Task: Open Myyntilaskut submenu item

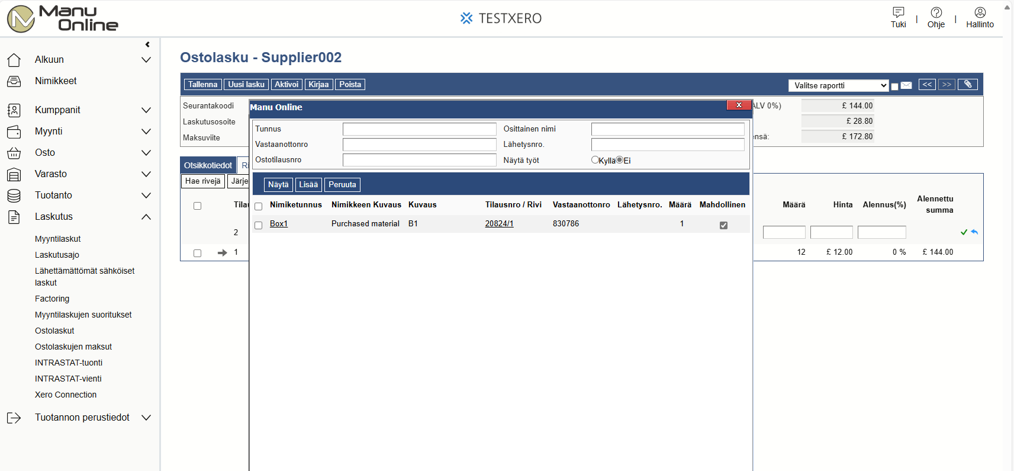Action: pos(57,239)
